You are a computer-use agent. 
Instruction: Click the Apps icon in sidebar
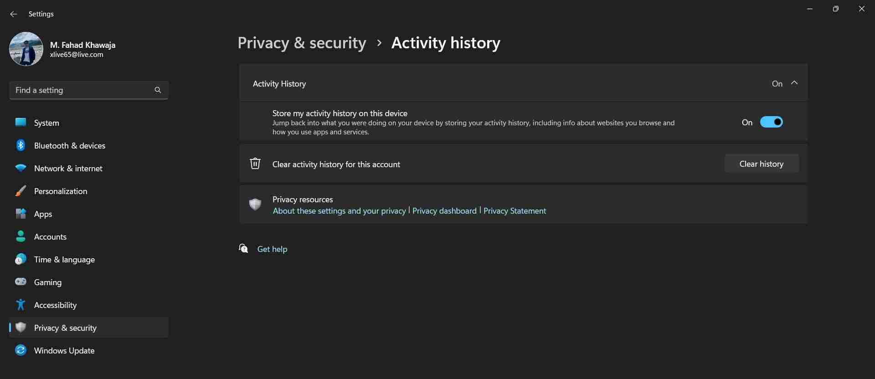(21, 214)
